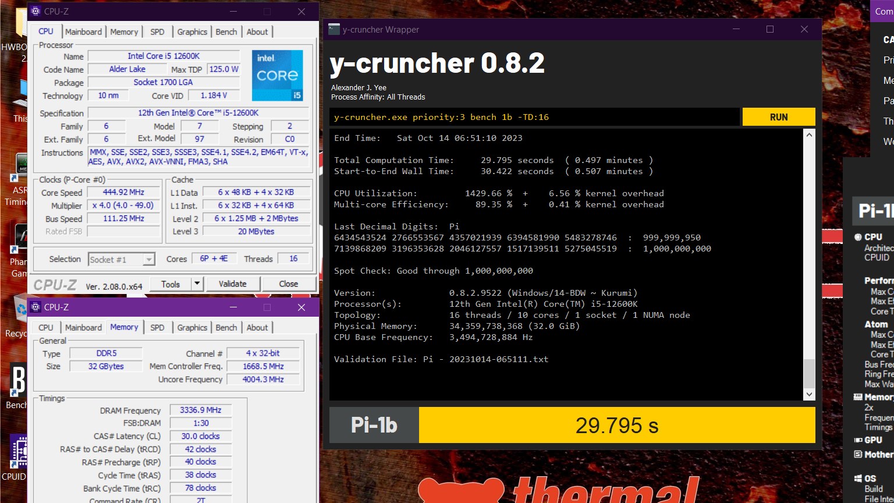This screenshot has width=894, height=503.
Task: Switch to the CPU tab in the lower CPU-Z window
Action: pyautogui.click(x=46, y=328)
